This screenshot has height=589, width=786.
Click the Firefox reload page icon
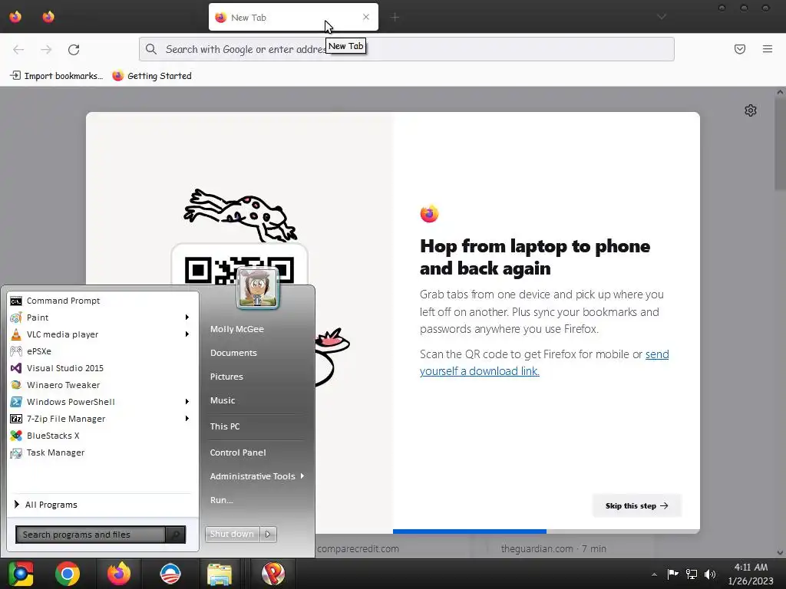(x=74, y=50)
